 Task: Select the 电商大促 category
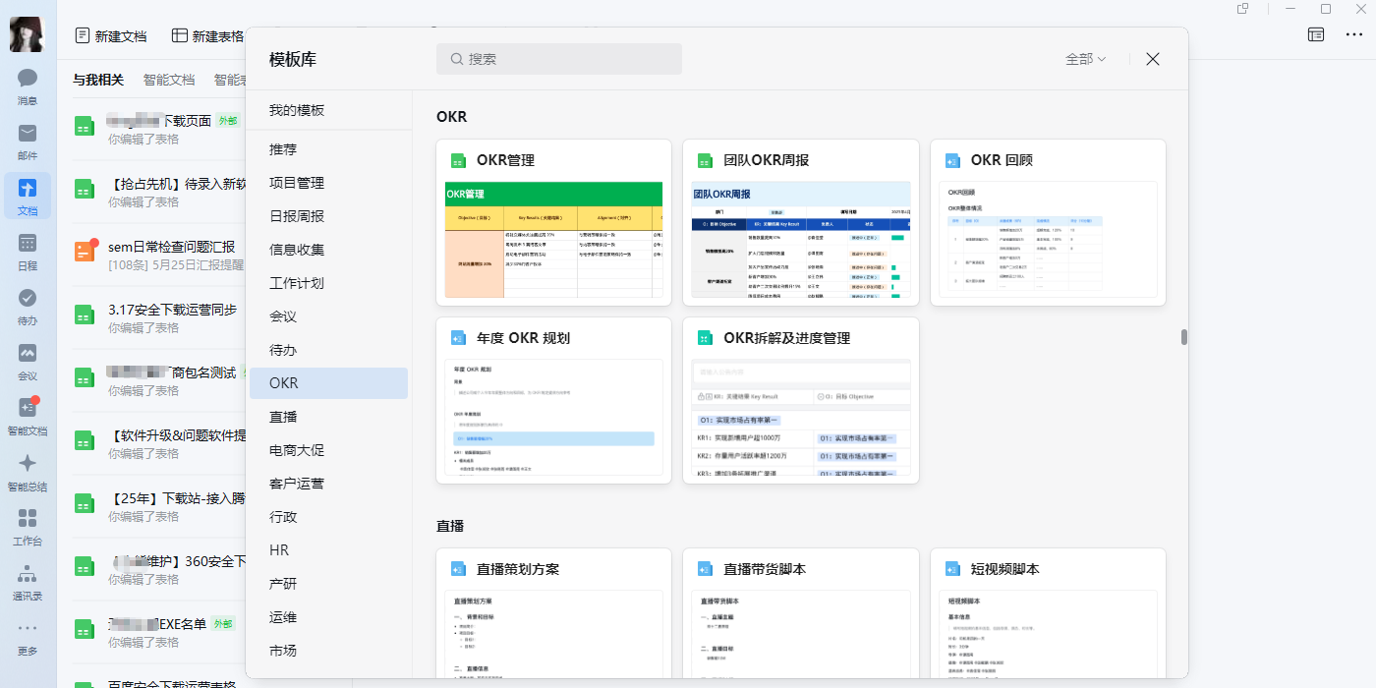(x=328, y=450)
